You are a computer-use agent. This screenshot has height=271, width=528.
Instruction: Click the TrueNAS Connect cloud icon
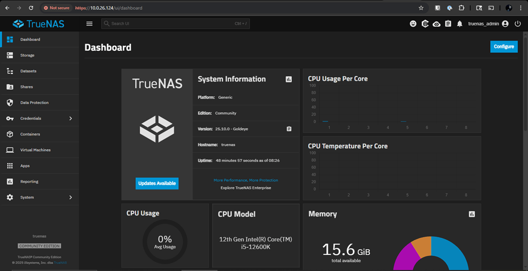point(436,24)
